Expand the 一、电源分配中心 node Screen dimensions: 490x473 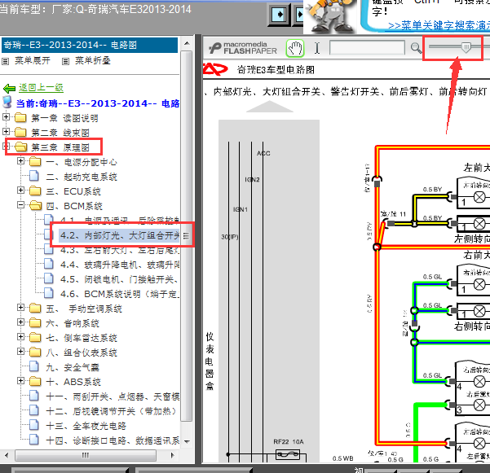point(20,161)
